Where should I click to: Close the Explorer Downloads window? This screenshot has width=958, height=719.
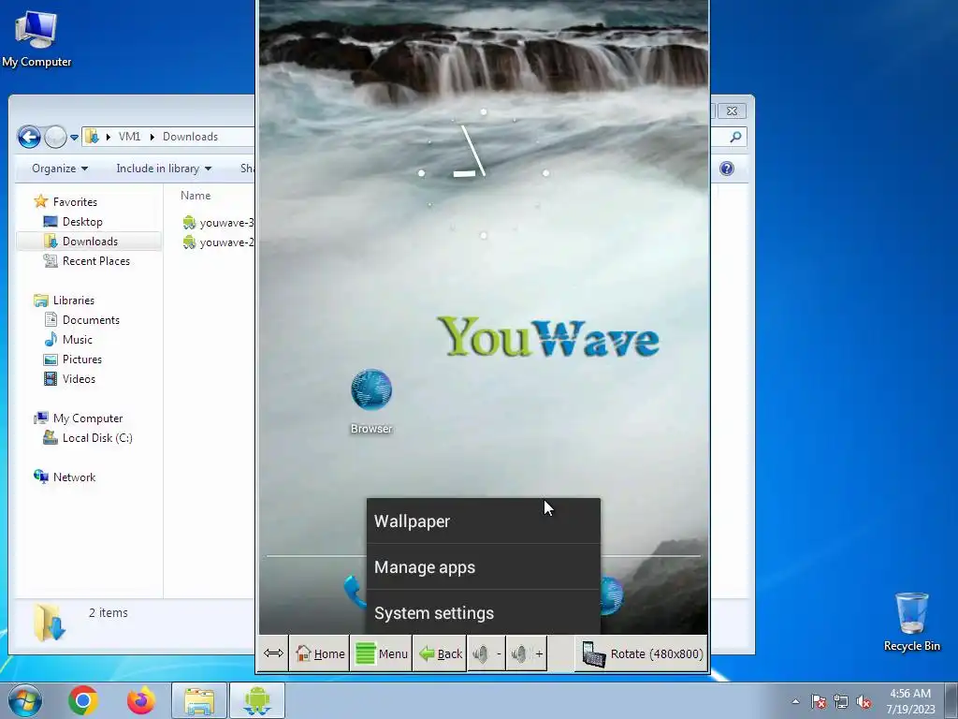pyautogui.click(x=732, y=110)
